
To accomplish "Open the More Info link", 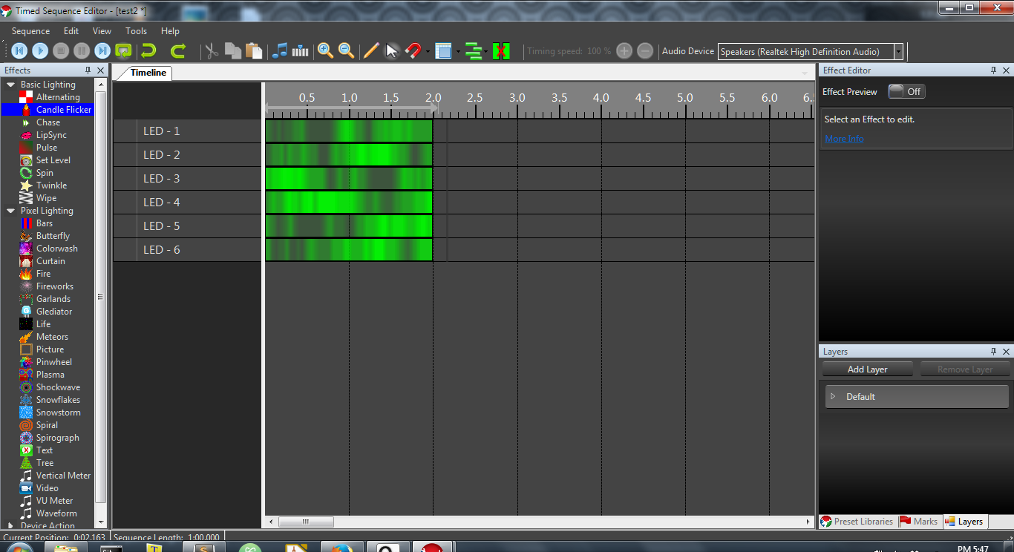I will pyautogui.click(x=844, y=139).
